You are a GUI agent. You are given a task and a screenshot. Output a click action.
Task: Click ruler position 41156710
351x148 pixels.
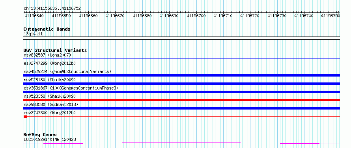[x=223, y=16]
